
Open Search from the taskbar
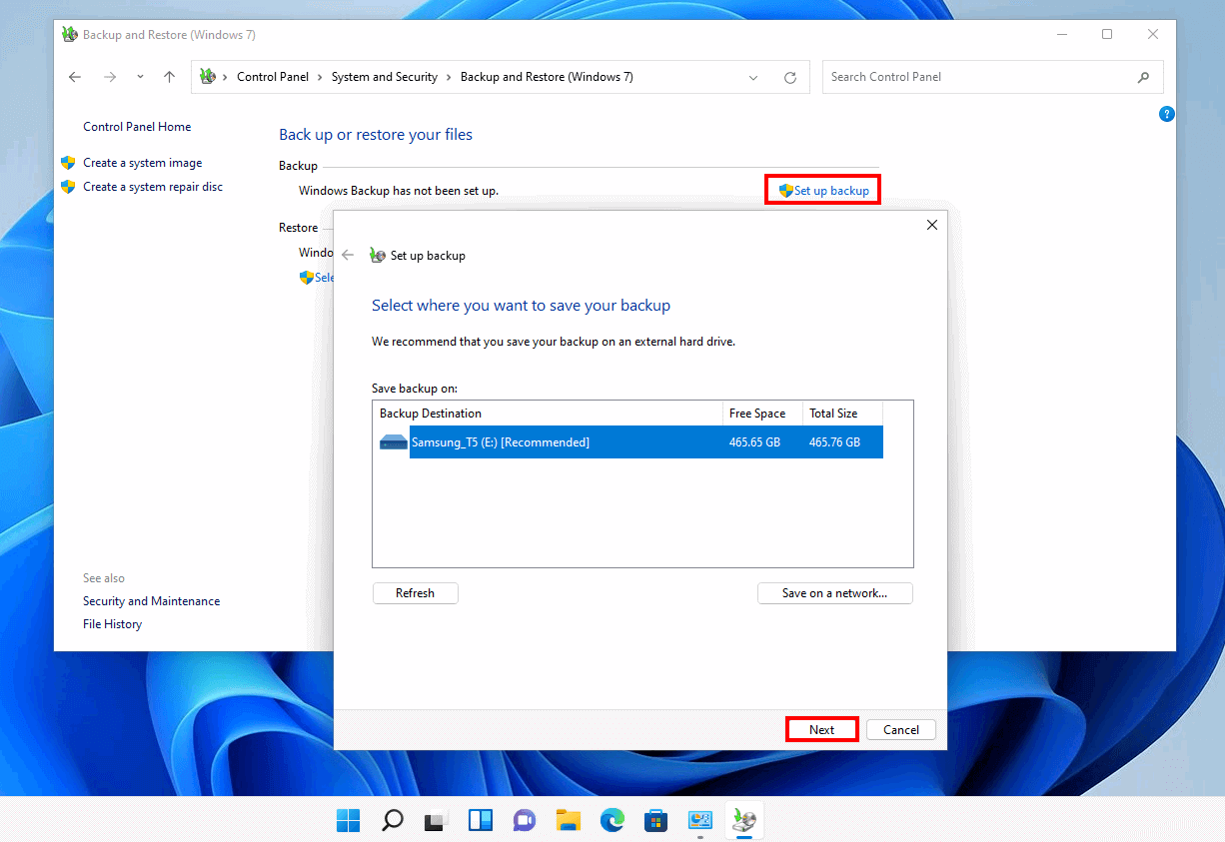392,819
